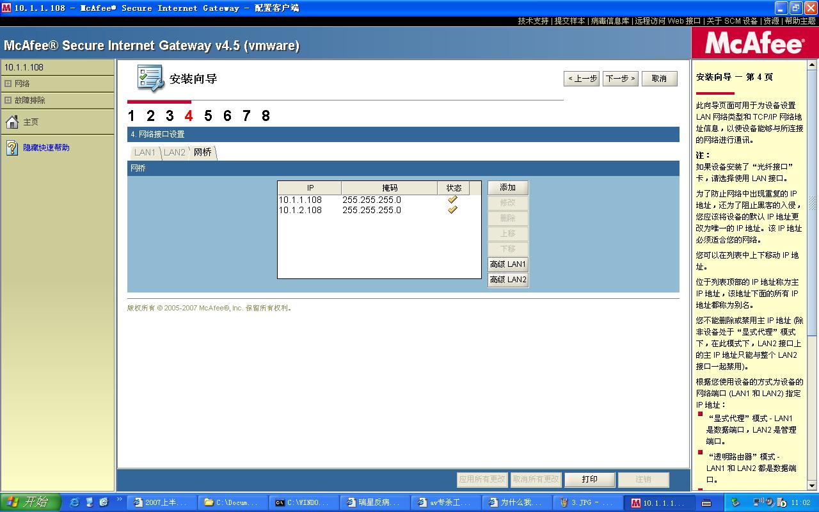
Task: Click the McAfee logo
Action: (754, 44)
